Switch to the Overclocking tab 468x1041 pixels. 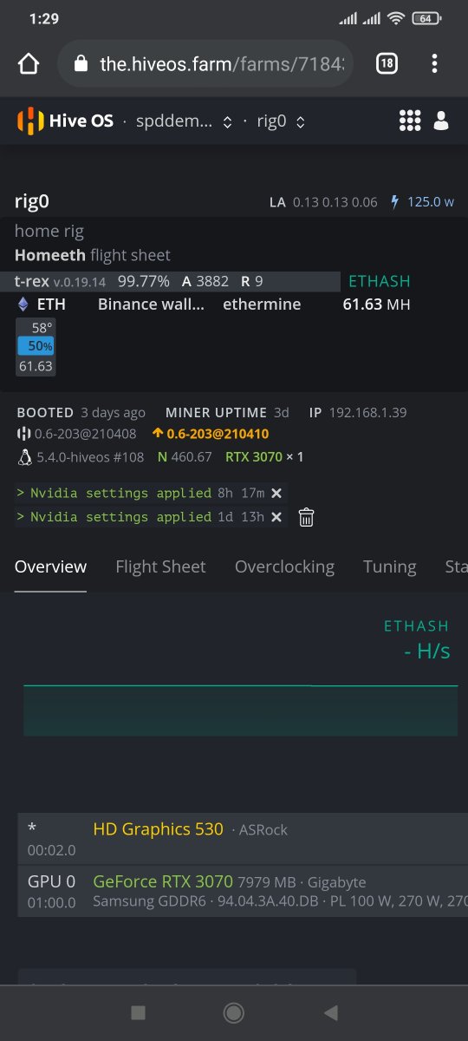tap(284, 567)
